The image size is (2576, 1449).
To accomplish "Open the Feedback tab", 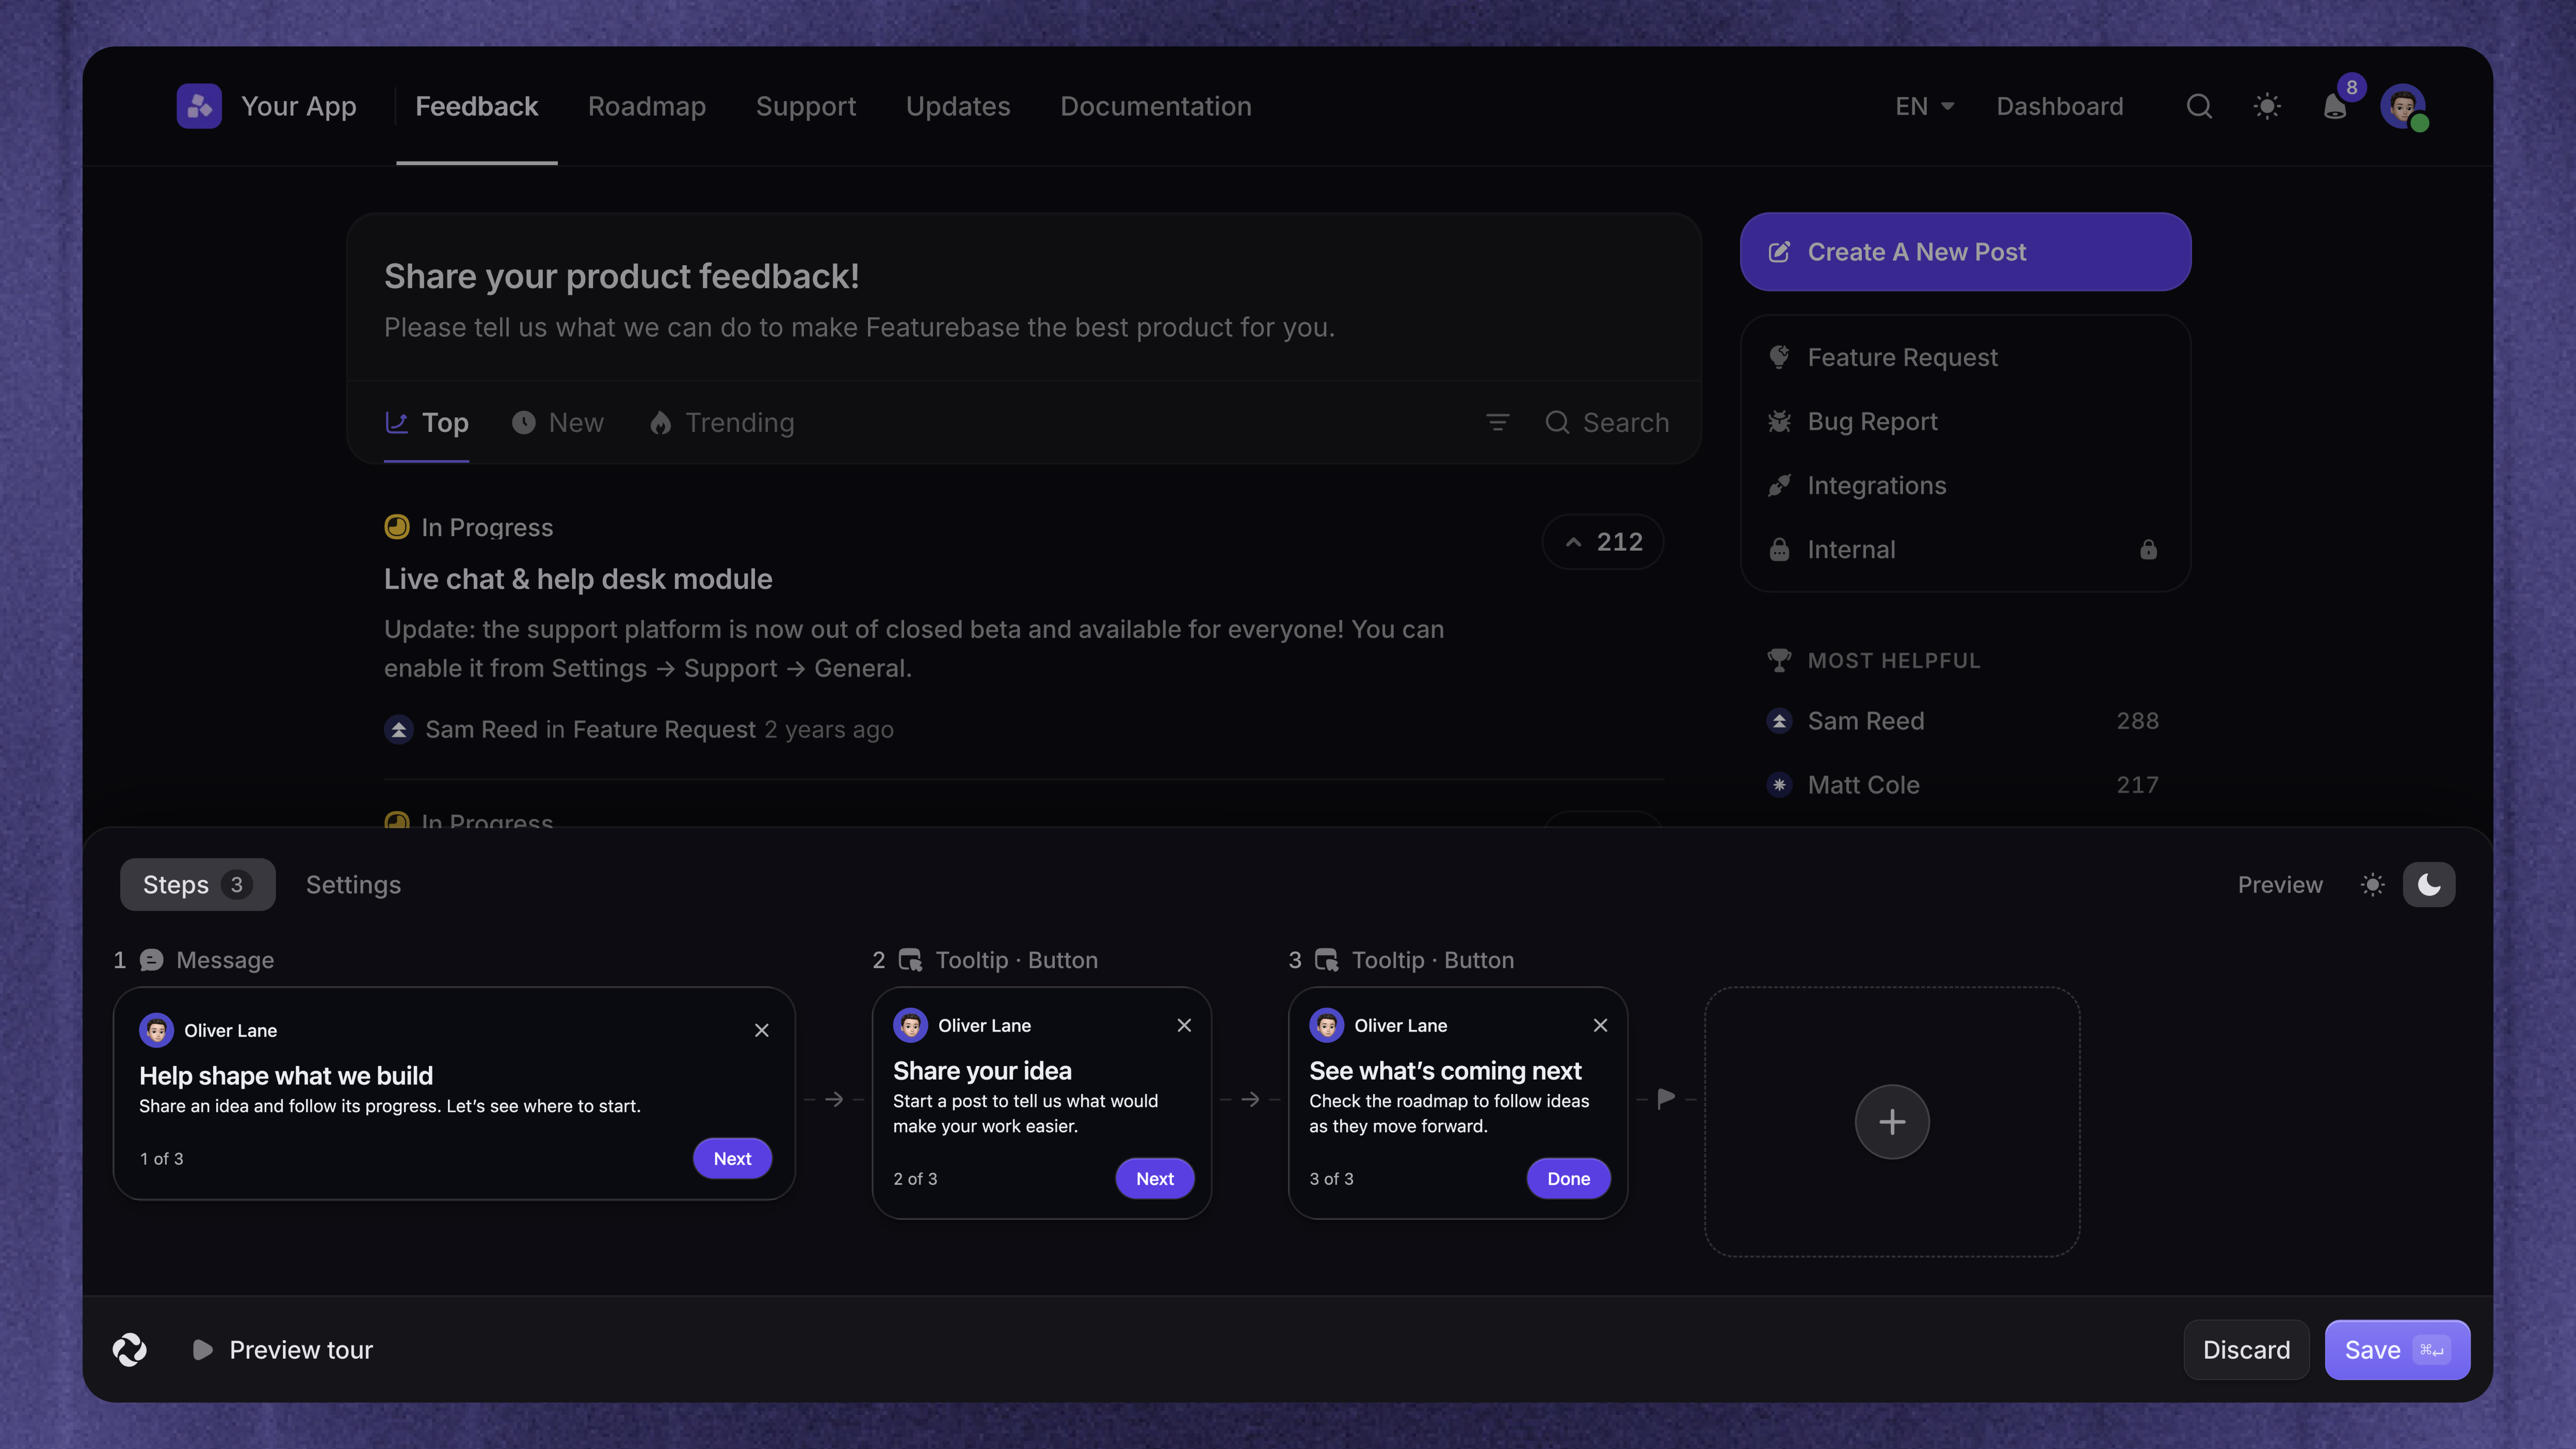I will [x=476, y=106].
